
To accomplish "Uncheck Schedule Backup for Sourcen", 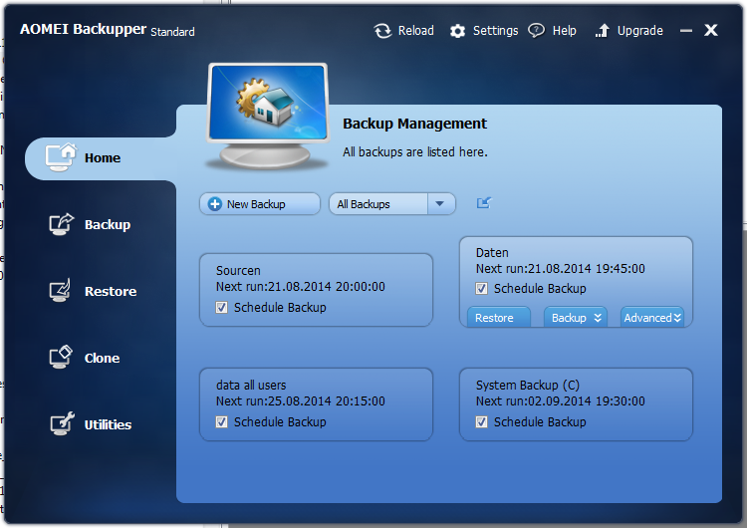I will tap(221, 308).
